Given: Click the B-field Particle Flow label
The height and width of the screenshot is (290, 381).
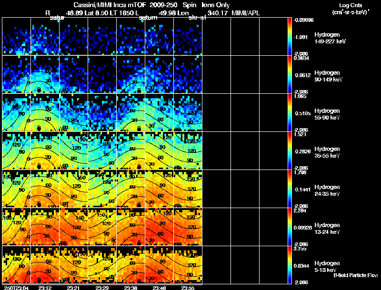Looking at the screenshot, I should tap(356, 275).
